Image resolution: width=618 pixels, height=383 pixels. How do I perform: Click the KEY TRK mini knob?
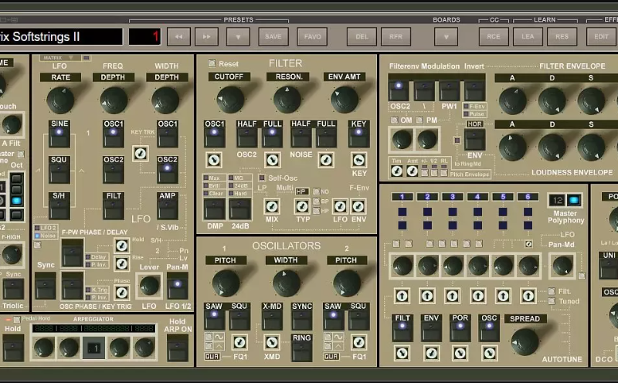[141, 154]
